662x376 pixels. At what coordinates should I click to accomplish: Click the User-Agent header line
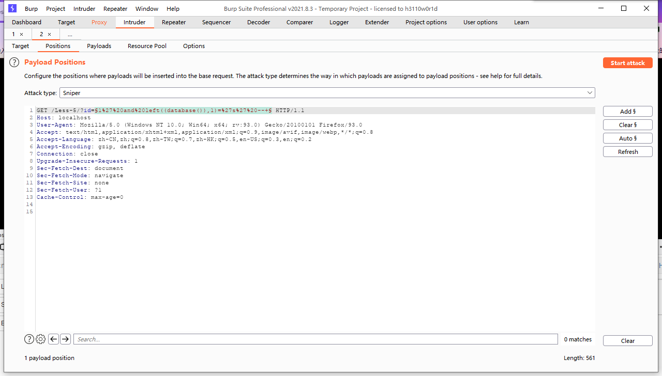(199, 125)
